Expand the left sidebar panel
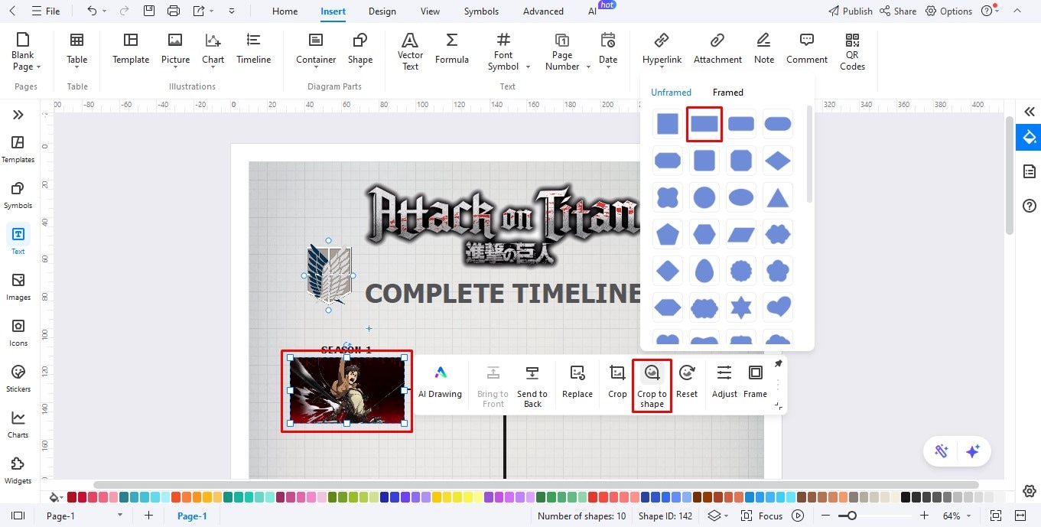 [18, 115]
